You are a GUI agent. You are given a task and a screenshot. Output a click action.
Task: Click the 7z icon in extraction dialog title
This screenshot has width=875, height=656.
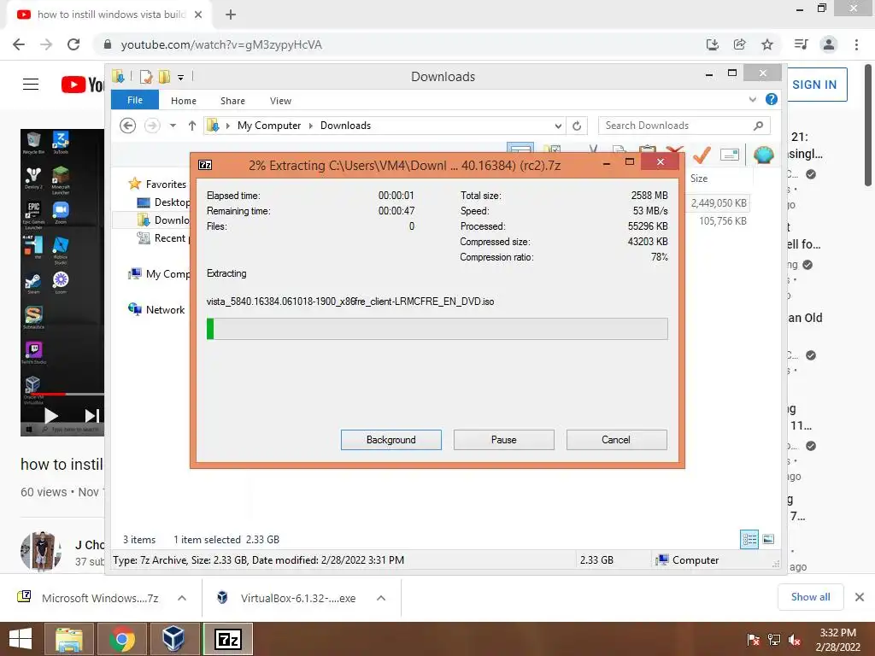pos(205,165)
